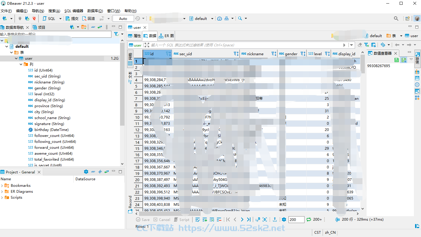Click the 200+ fetch more rows button
Screen dimensions: 421x237
click(314, 219)
